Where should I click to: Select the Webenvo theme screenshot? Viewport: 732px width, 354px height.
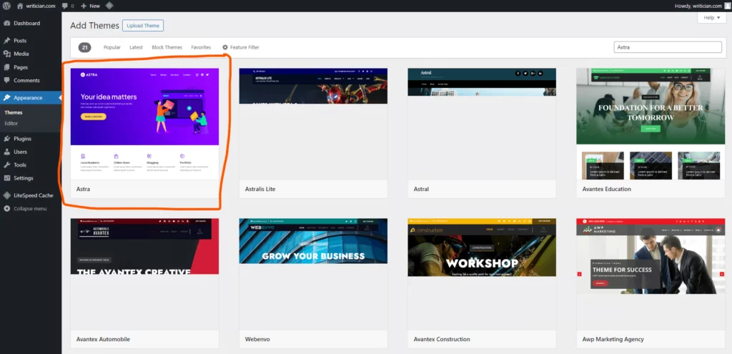pos(313,274)
